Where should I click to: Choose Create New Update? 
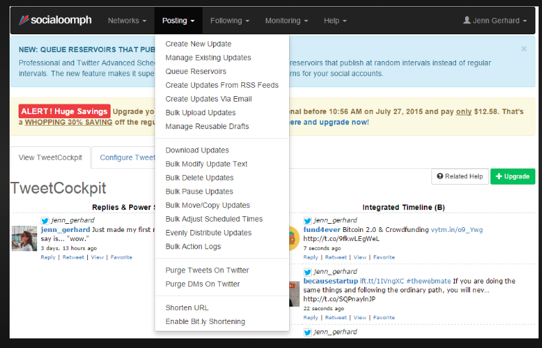[x=199, y=44]
